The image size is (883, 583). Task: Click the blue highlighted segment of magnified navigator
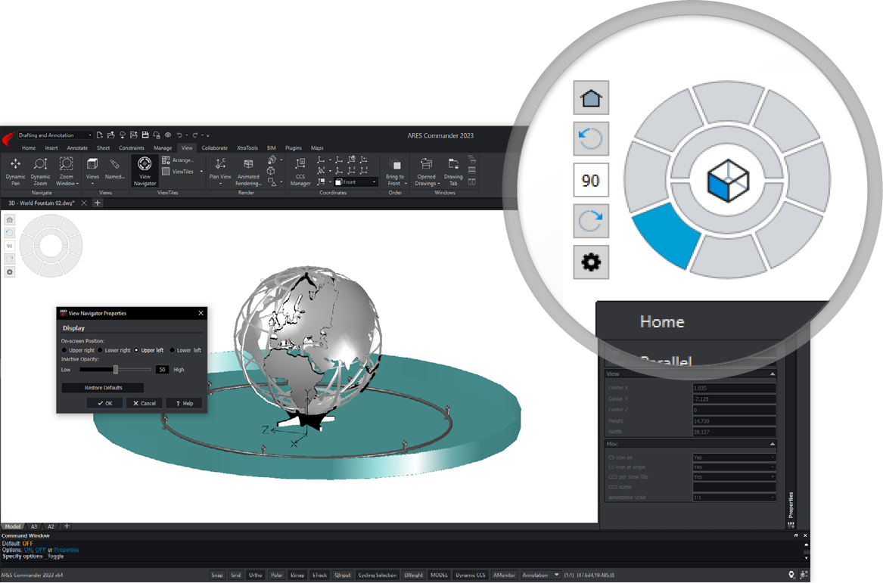coord(667,237)
